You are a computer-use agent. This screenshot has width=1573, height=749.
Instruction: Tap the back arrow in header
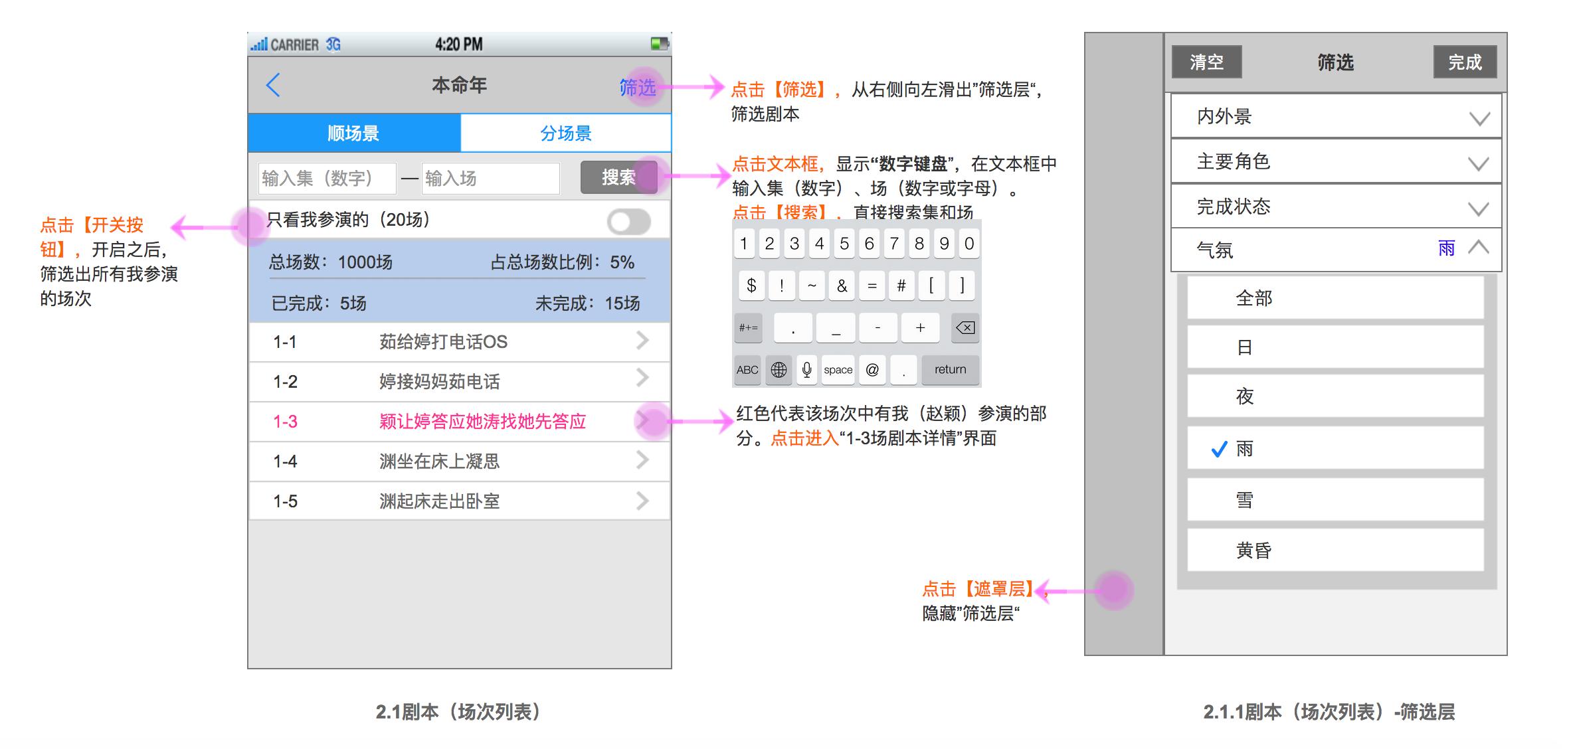(x=273, y=85)
